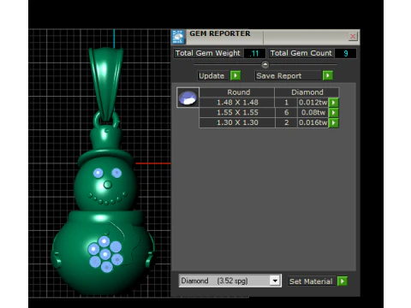Click the Total Gem Count value 9
411x308 pixels.
point(346,53)
